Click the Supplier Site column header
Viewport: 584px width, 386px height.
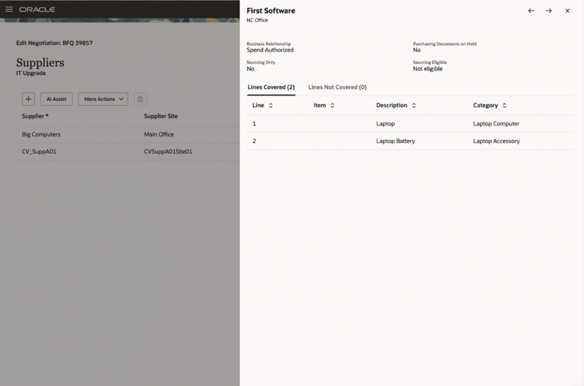pos(161,116)
